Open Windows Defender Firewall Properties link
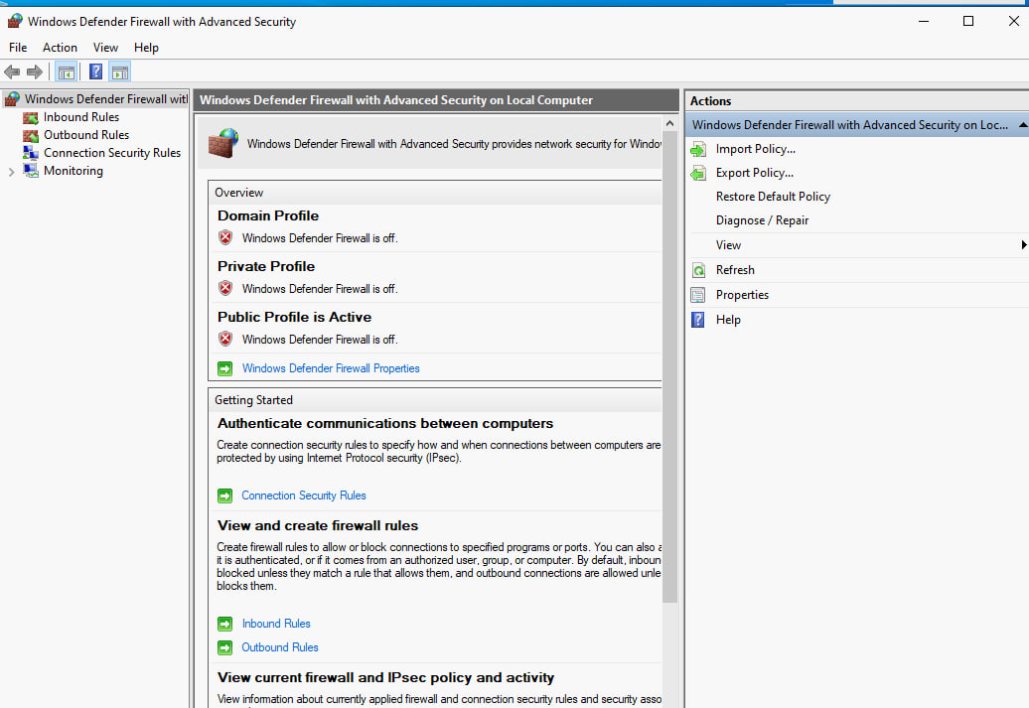Image resolution: width=1029 pixels, height=708 pixels. (331, 368)
